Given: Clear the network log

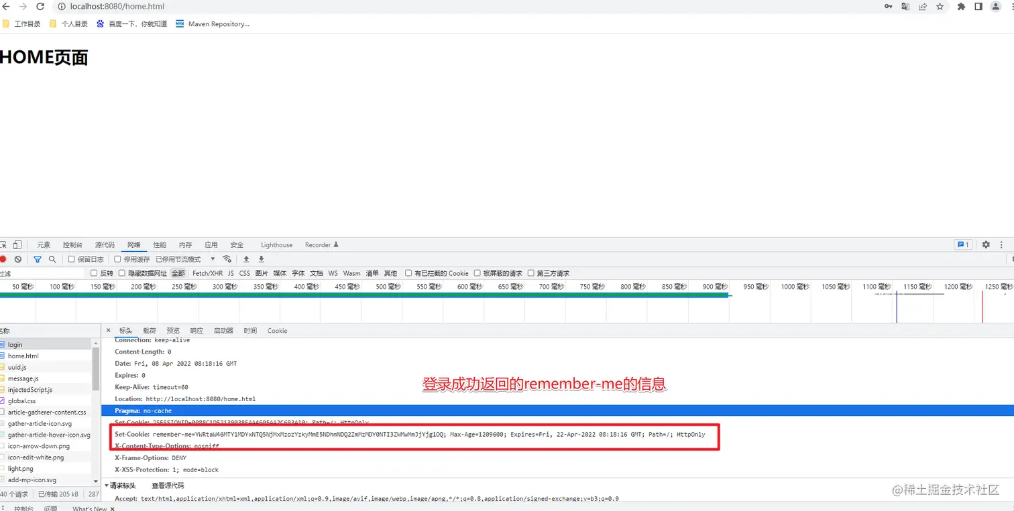Looking at the screenshot, I should coord(18,259).
